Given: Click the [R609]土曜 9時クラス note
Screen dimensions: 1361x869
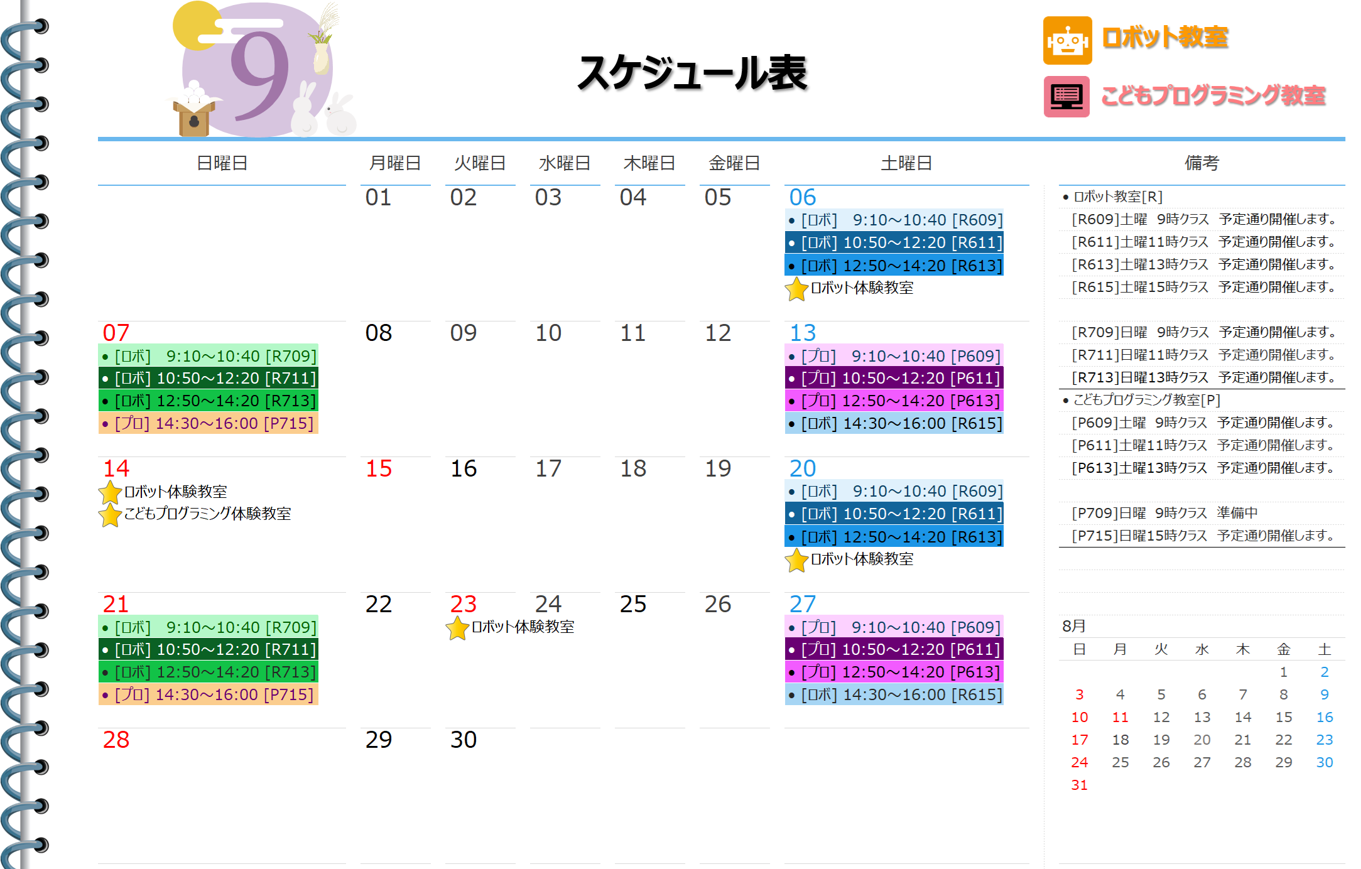Looking at the screenshot, I should [x=1204, y=219].
